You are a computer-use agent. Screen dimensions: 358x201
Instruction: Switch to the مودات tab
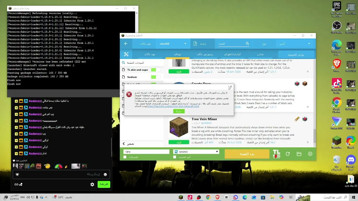pos(177,54)
